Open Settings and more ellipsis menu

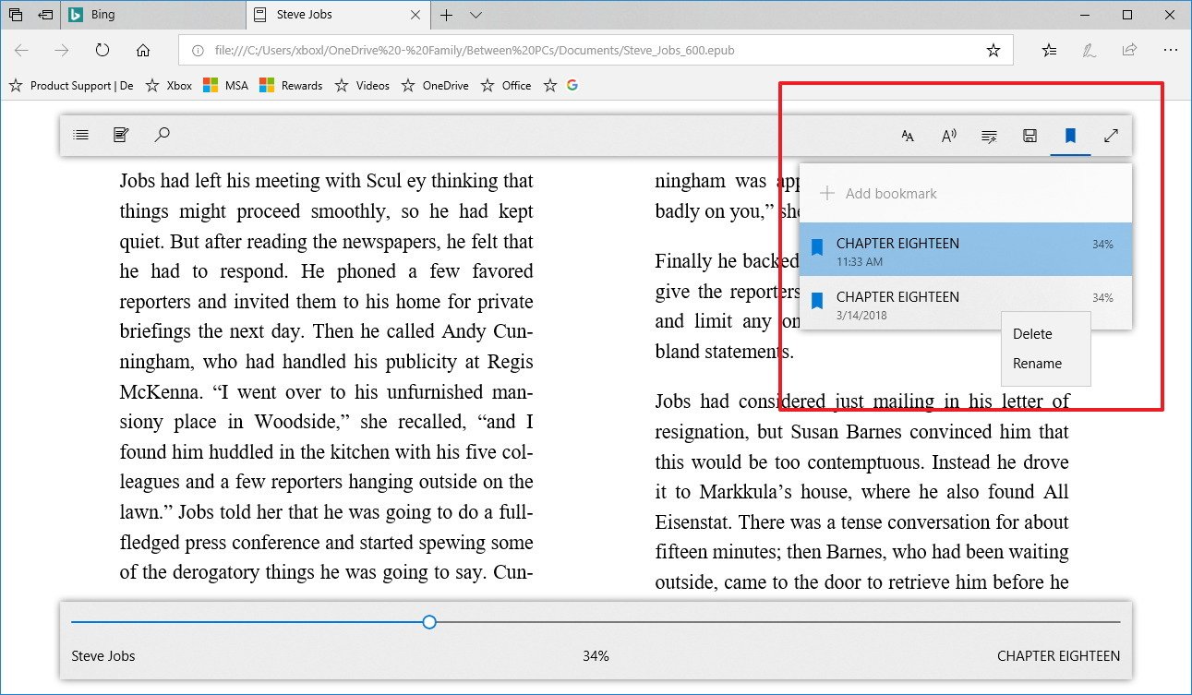(1170, 51)
